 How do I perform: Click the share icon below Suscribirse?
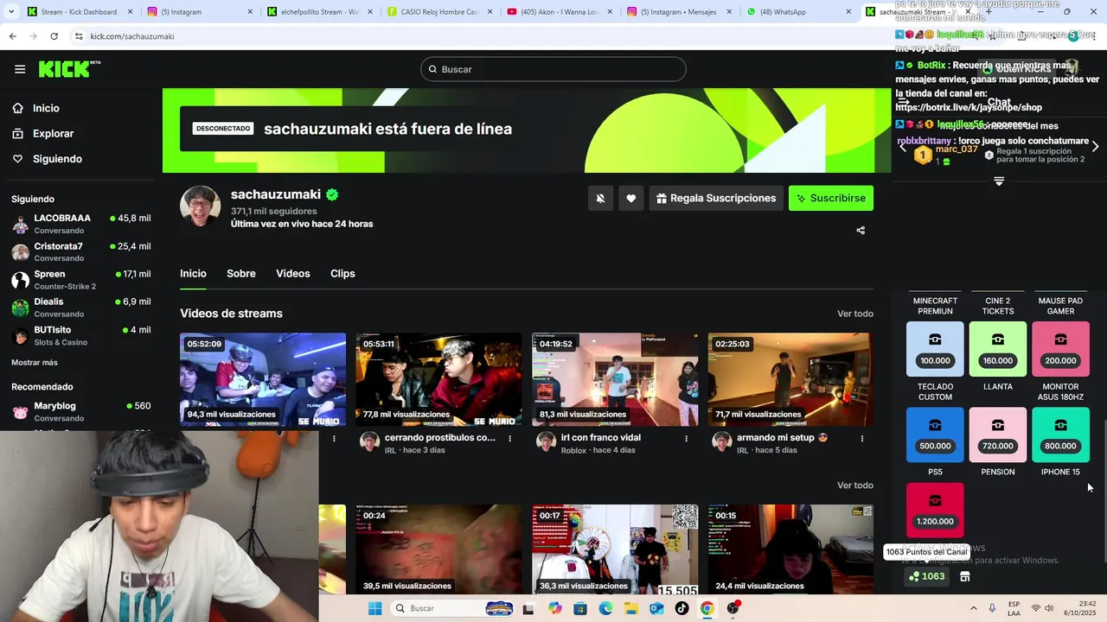861,231
